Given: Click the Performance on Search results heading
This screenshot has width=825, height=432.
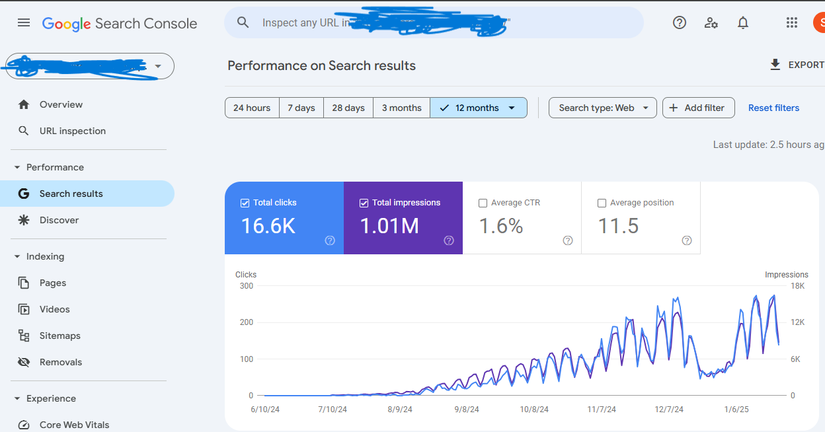Looking at the screenshot, I should pos(322,65).
